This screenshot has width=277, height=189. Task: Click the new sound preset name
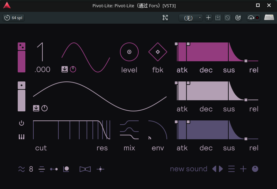[189, 169]
